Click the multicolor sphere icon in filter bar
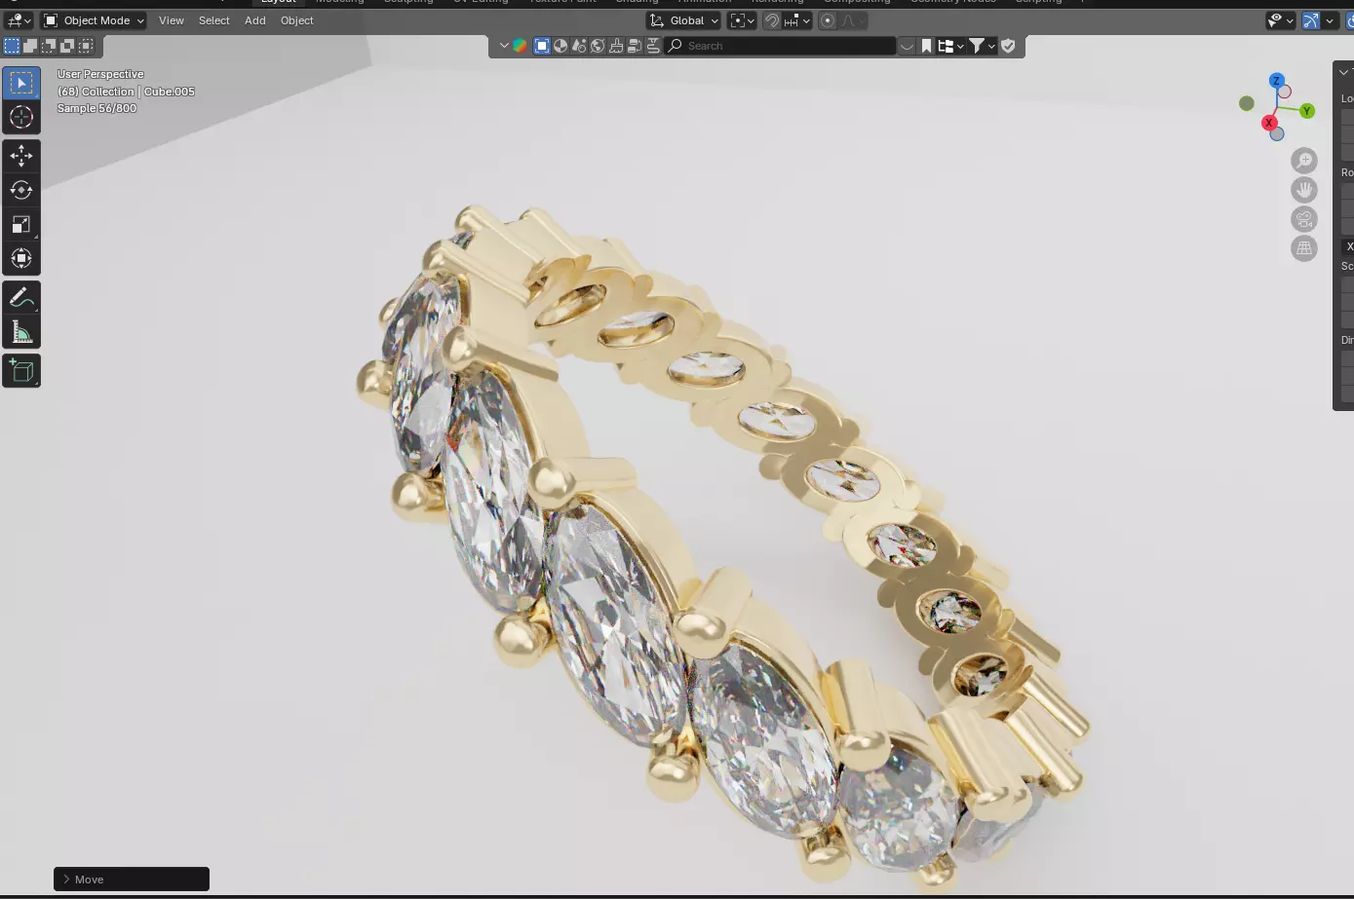The image size is (1354, 899). 520,46
